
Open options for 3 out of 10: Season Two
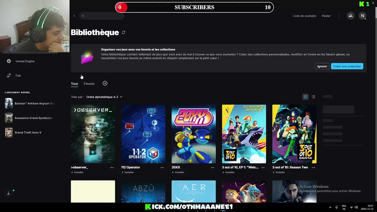click(313, 168)
